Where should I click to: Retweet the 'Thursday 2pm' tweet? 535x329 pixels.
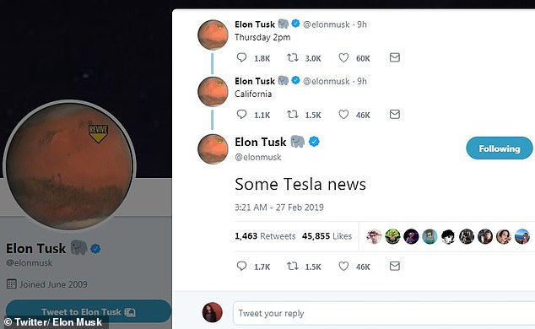[x=293, y=57]
